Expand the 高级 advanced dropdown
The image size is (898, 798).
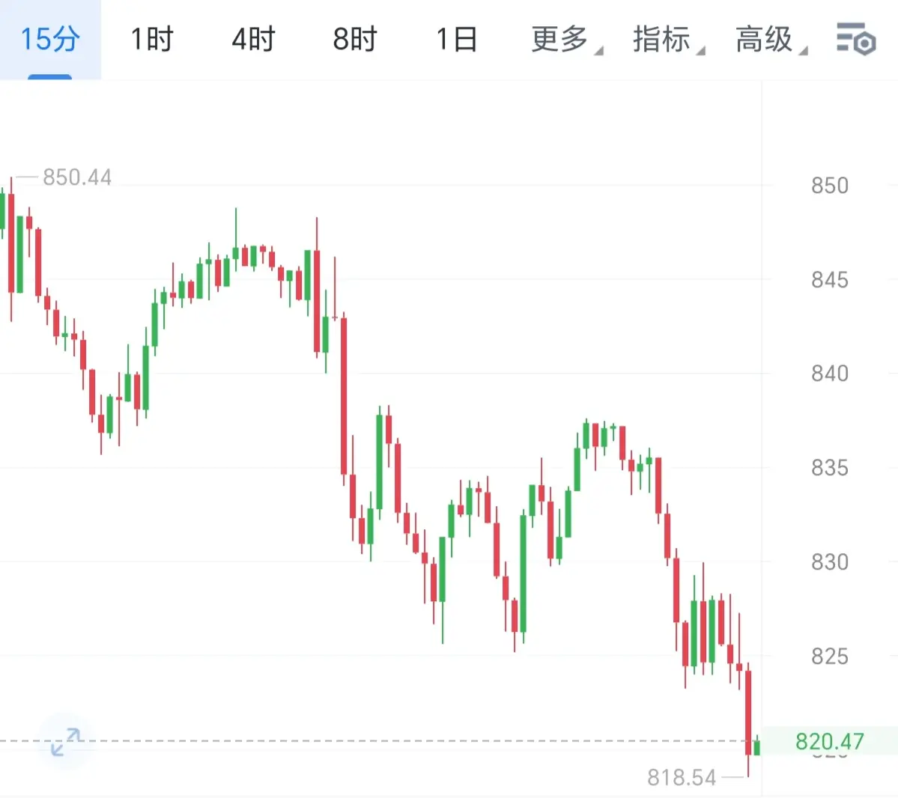click(x=771, y=40)
